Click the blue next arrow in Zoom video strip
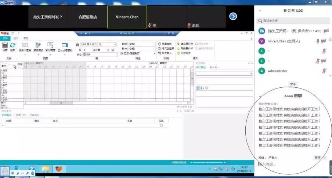The image size is (332, 178). point(233,16)
